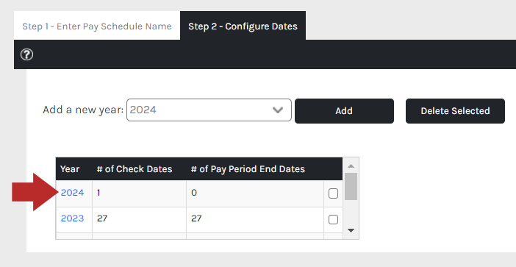Click the # of Check Dates column header
This screenshot has height=267, width=516.
pos(135,169)
